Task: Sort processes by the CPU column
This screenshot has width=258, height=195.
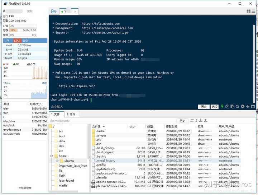Action: (17, 41)
